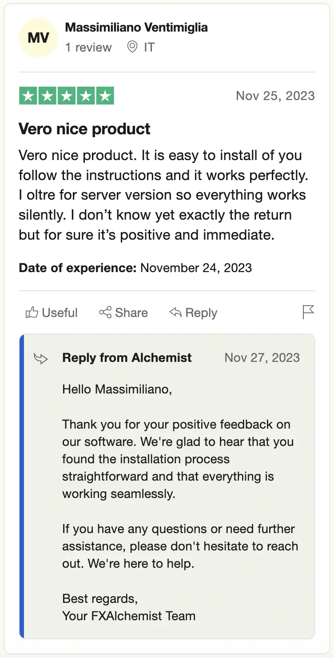
Task: Click the MV reviewer avatar
Action: pos(39,38)
